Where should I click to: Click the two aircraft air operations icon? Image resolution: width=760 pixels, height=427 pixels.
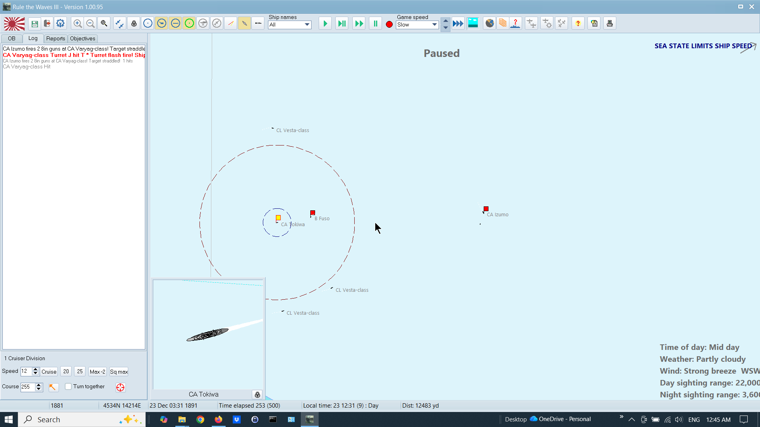click(531, 24)
